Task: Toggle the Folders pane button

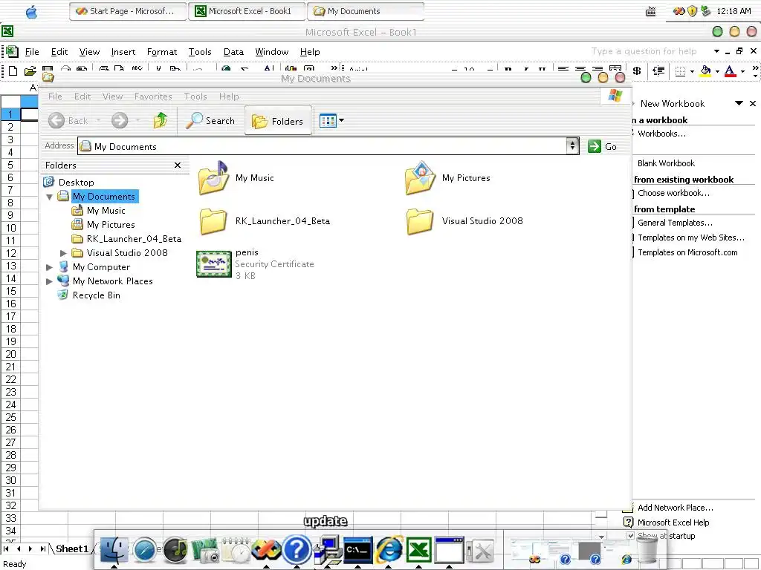Action: click(278, 121)
